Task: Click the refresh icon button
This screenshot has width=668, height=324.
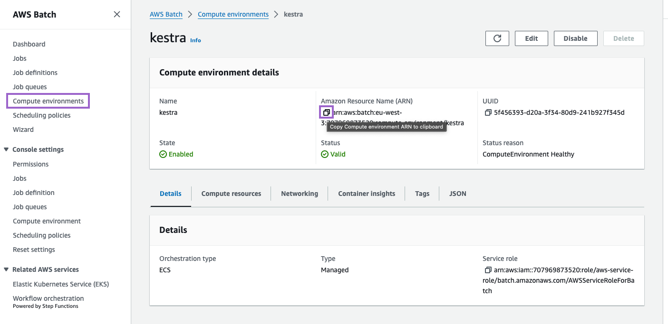Action: (497, 38)
